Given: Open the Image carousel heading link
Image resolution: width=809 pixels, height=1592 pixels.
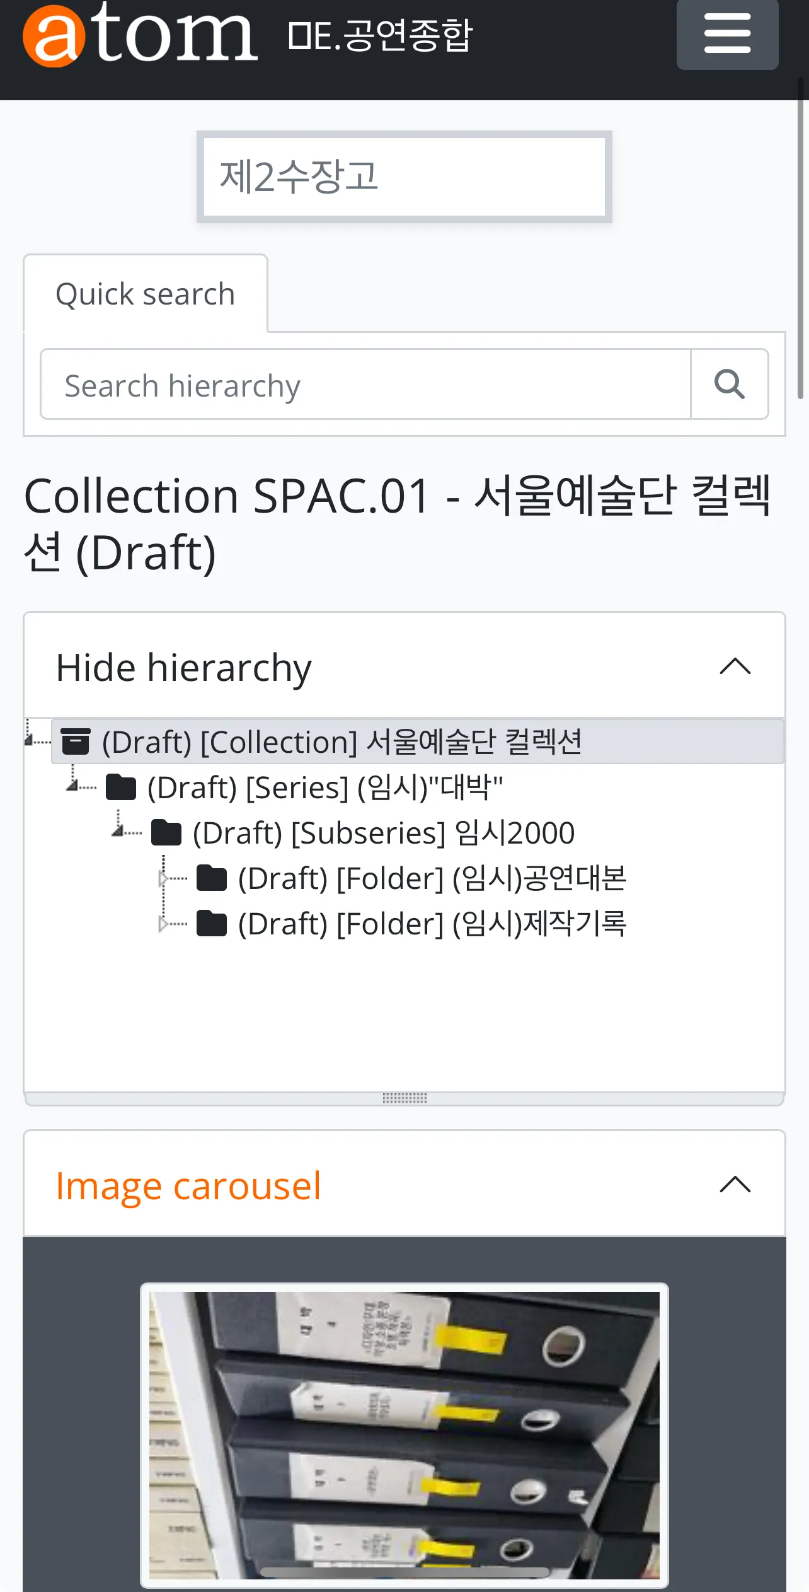Looking at the screenshot, I should (188, 1185).
